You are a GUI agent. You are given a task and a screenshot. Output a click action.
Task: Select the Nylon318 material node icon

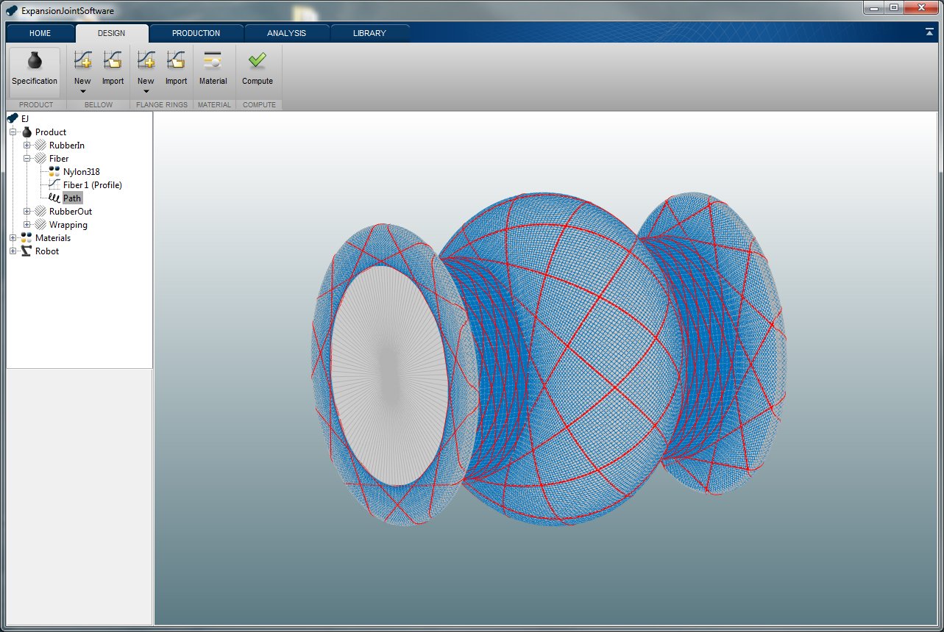53,171
